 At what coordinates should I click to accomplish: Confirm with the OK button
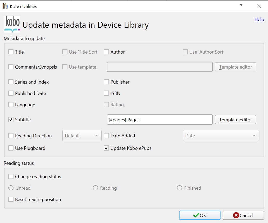pyautogui.click(x=200, y=215)
